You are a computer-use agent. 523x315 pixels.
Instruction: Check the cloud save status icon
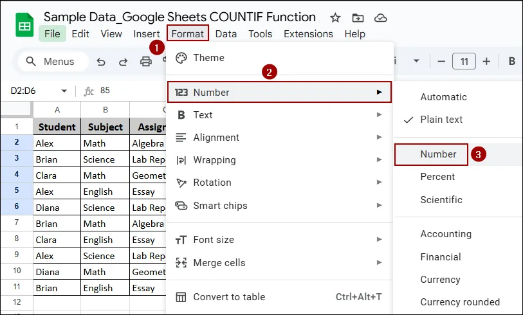pyautogui.click(x=380, y=18)
